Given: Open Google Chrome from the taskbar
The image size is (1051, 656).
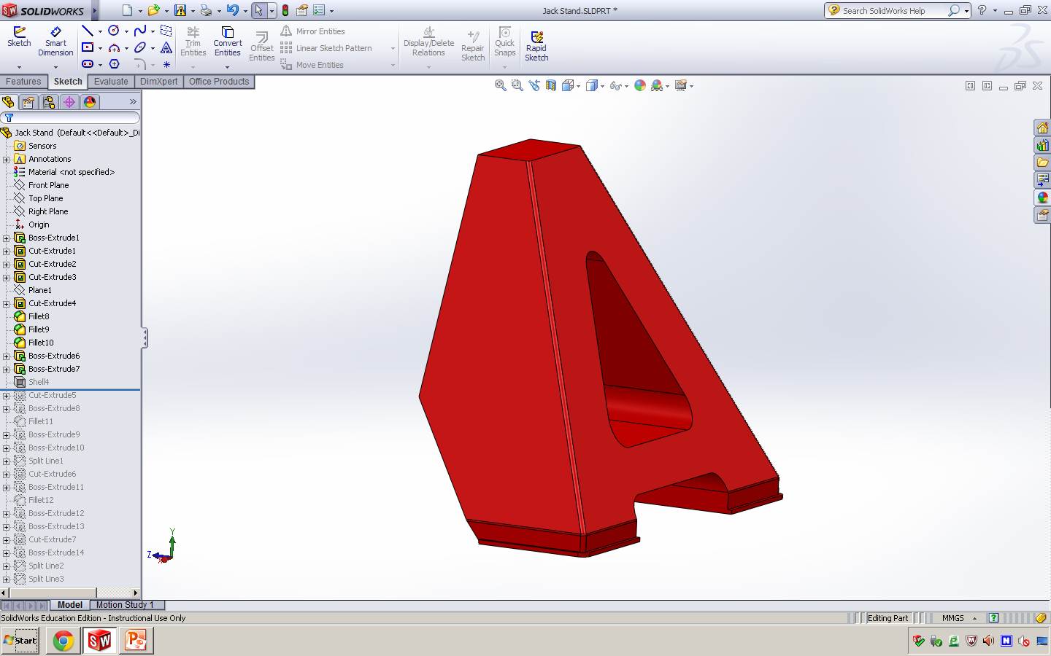Looking at the screenshot, I should (x=63, y=641).
